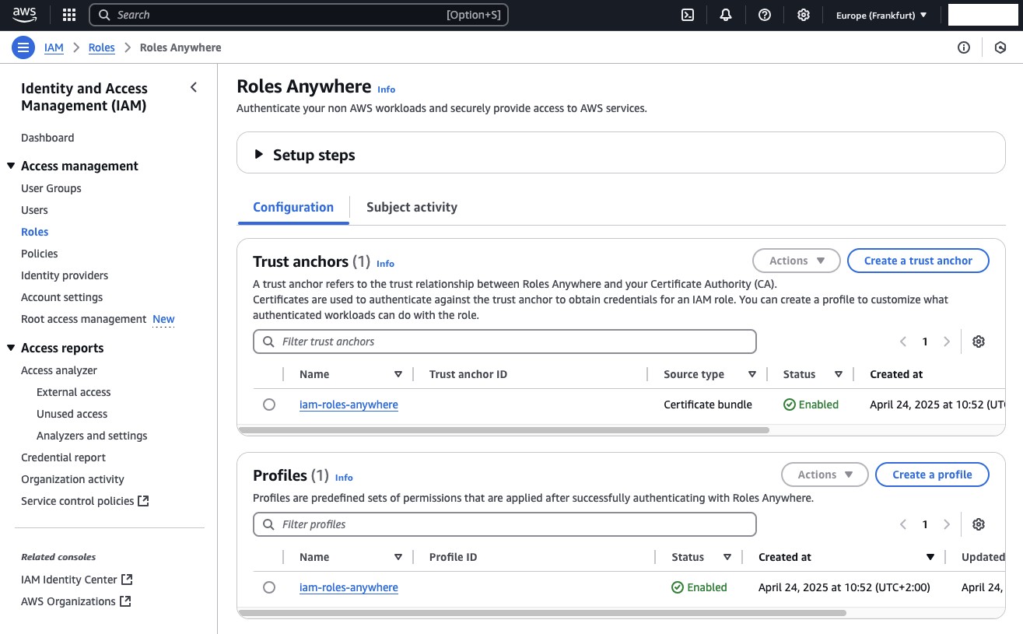Open the top bar settings gear
Image resolution: width=1023 pixels, height=634 pixels.
pos(804,15)
